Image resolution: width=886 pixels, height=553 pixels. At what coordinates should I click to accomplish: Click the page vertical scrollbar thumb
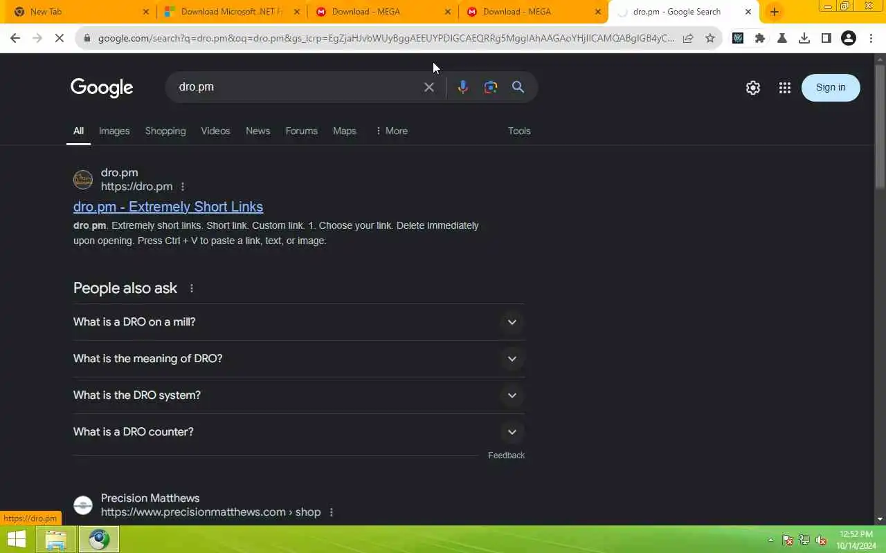click(880, 126)
